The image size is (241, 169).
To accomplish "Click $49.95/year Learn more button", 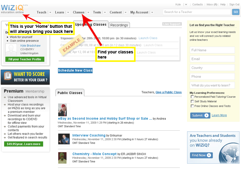I will [x=23, y=144].
